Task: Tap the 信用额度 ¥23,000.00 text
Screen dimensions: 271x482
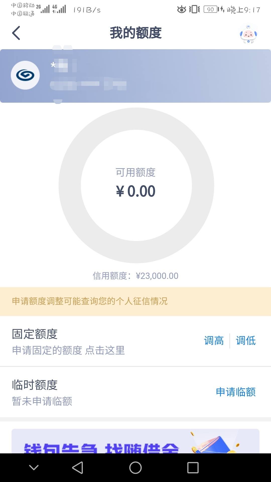Action: (x=135, y=276)
